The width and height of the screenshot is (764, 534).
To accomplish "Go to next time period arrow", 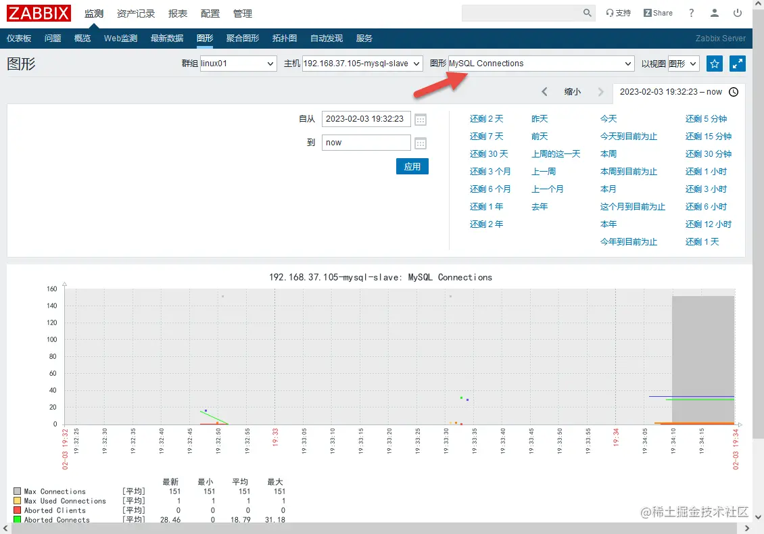I will click(600, 92).
